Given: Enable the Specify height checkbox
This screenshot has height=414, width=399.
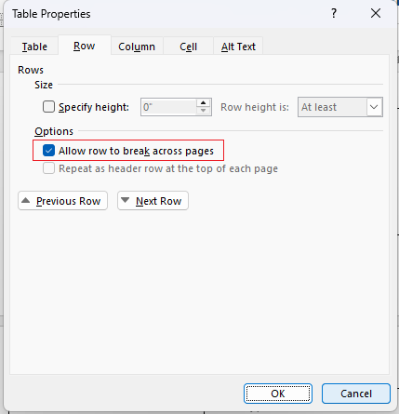Looking at the screenshot, I should 48,107.
